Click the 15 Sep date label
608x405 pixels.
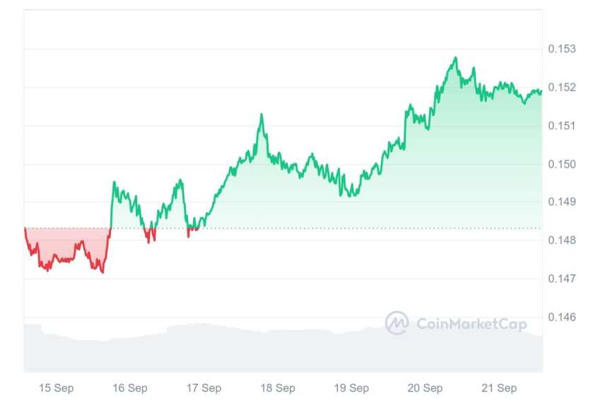click(x=55, y=388)
